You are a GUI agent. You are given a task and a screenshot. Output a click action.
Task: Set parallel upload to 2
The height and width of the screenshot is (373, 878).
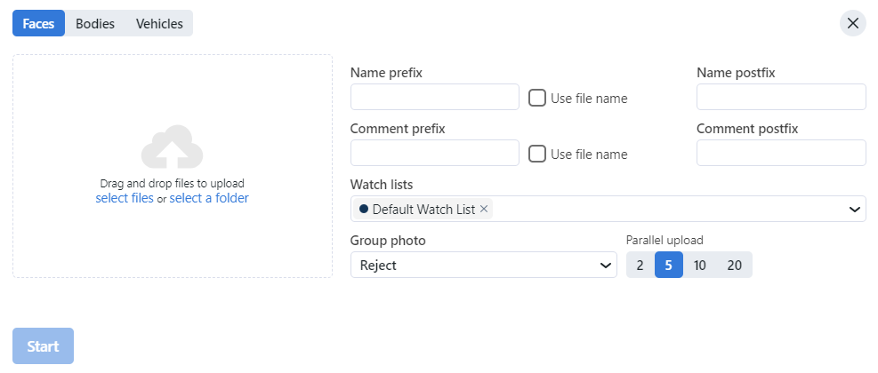(x=640, y=265)
